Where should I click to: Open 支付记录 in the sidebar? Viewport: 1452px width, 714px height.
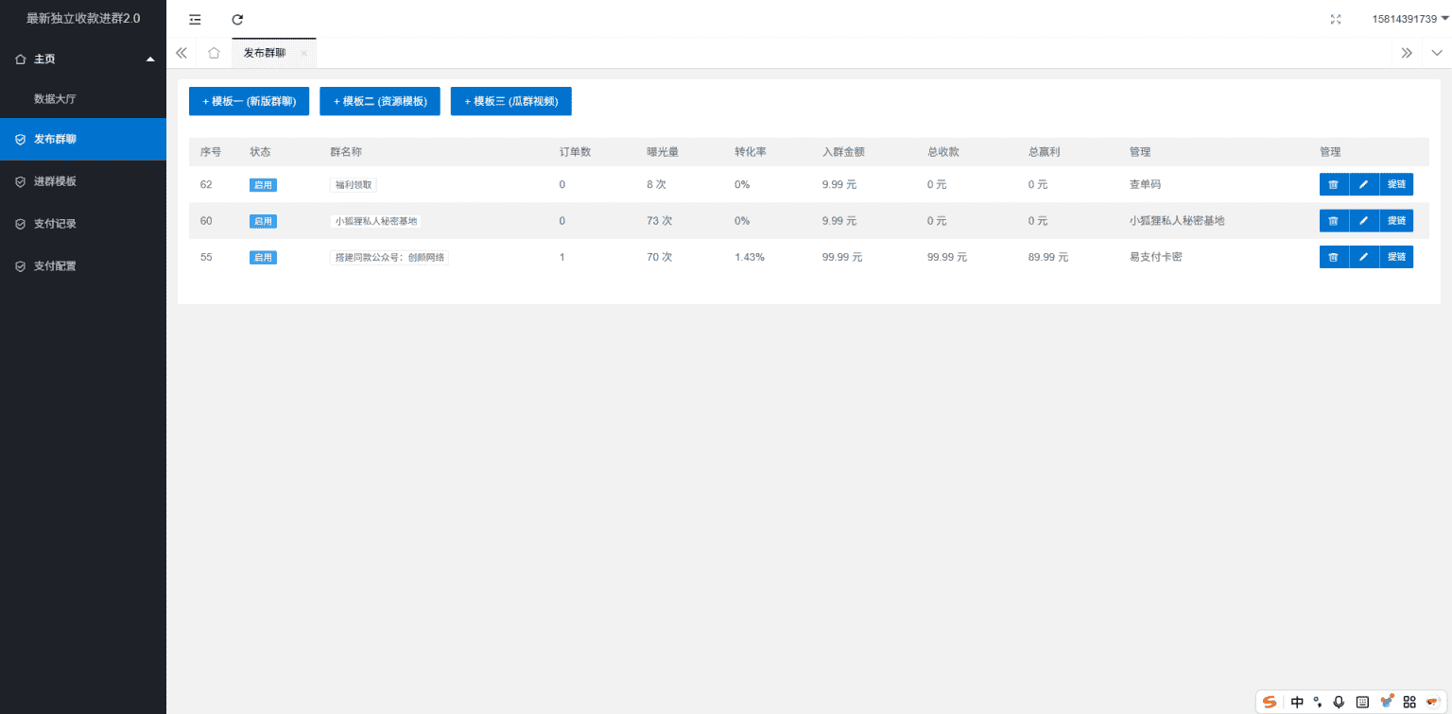coord(55,224)
